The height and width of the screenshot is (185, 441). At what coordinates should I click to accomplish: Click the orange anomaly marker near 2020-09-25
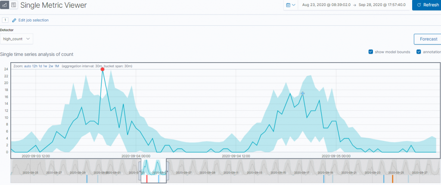click(393, 179)
